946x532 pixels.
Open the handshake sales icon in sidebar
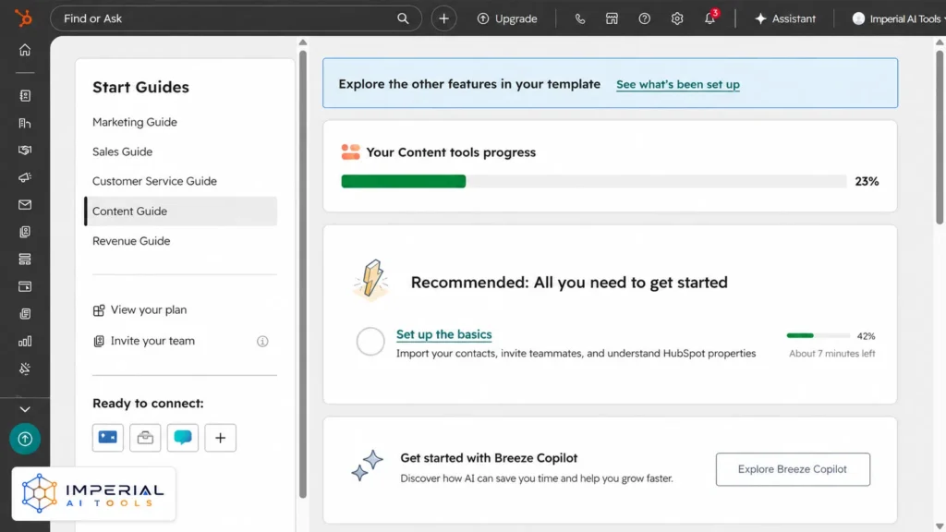coord(25,151)
